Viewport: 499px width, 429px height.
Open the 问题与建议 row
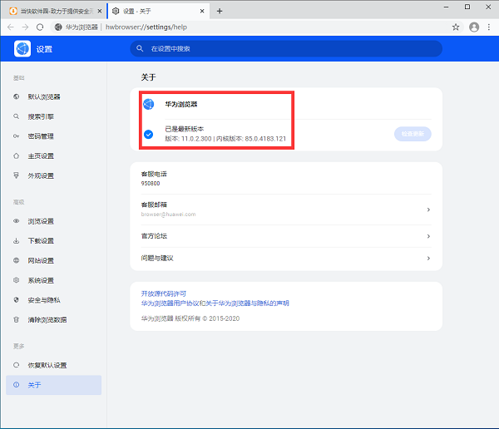click(x=286, y=259)
